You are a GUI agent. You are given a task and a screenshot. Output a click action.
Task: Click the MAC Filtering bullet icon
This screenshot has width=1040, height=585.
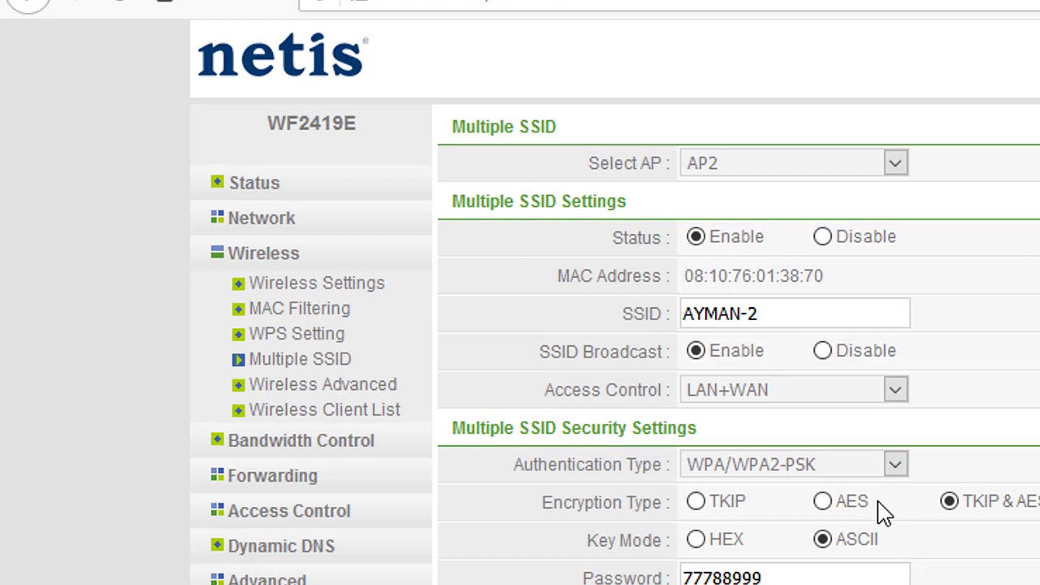pos(238,309)
